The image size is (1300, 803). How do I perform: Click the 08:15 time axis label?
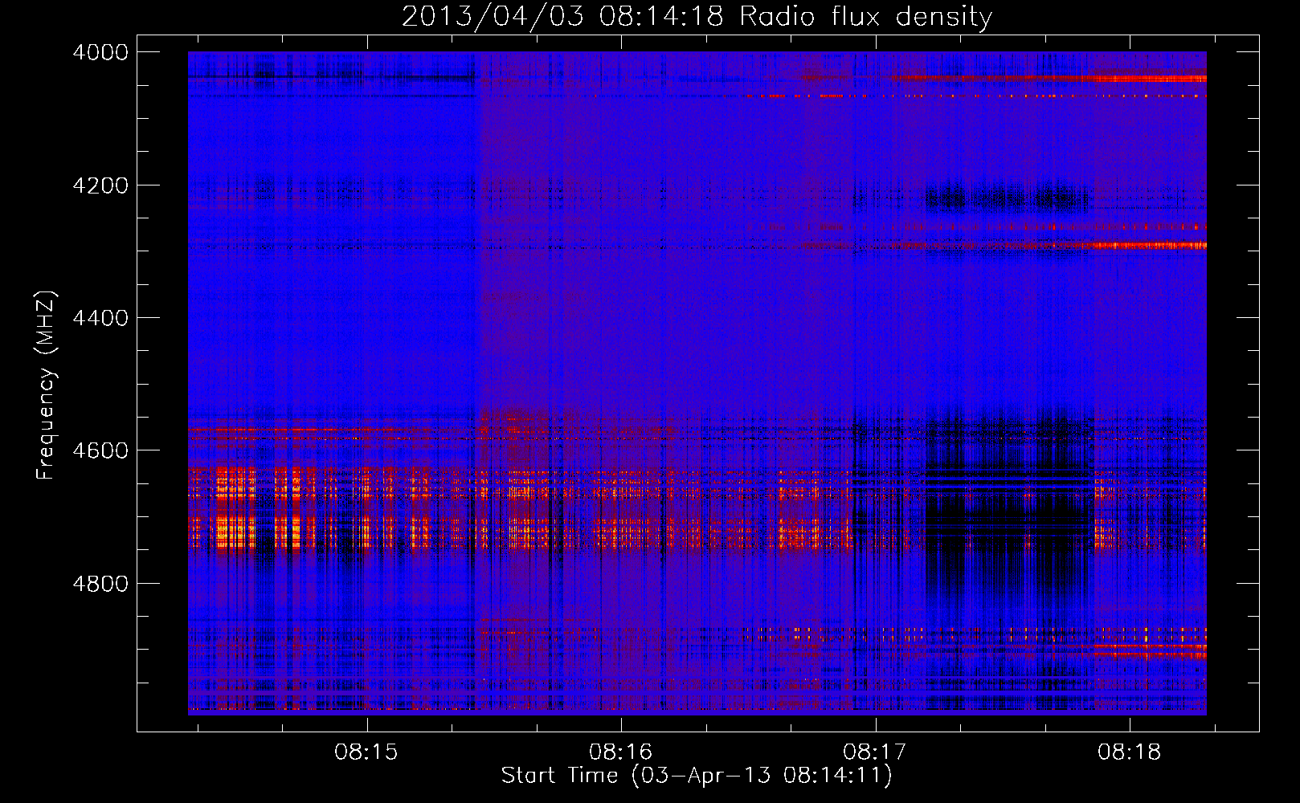[366, 752]
